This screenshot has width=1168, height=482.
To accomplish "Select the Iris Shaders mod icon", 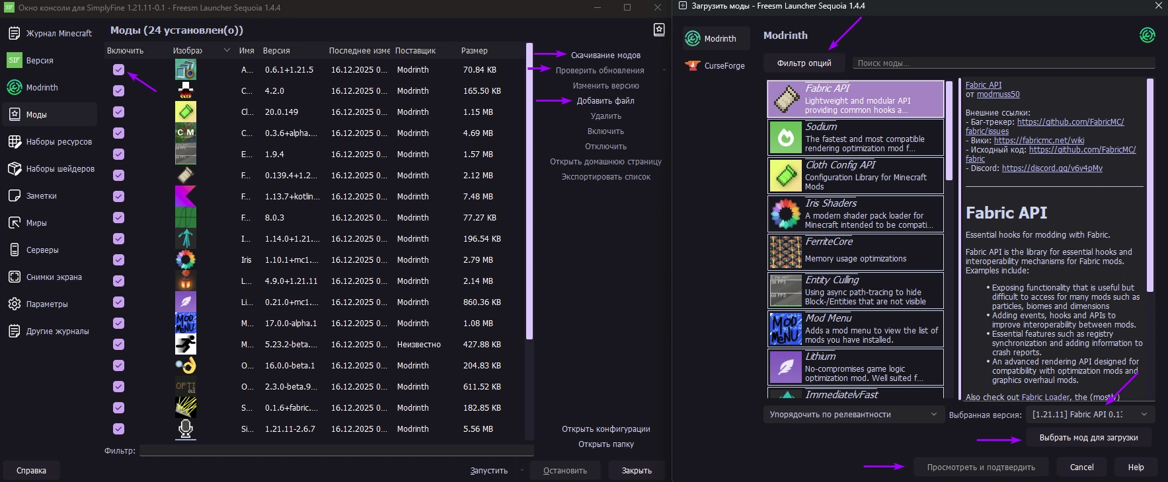I will click(786, 214).
